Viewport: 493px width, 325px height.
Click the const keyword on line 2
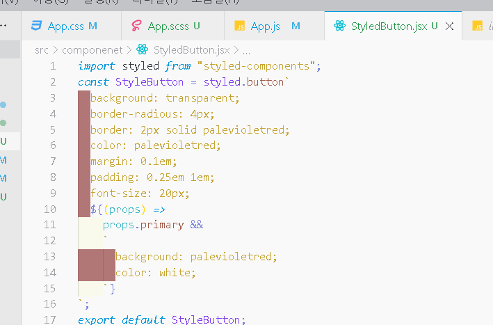(x=93, y=82)
